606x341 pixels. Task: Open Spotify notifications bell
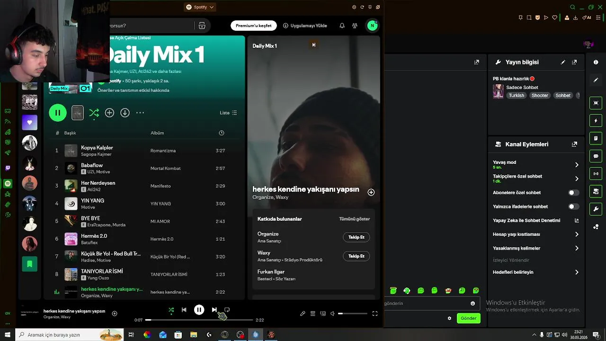[342, 26]
